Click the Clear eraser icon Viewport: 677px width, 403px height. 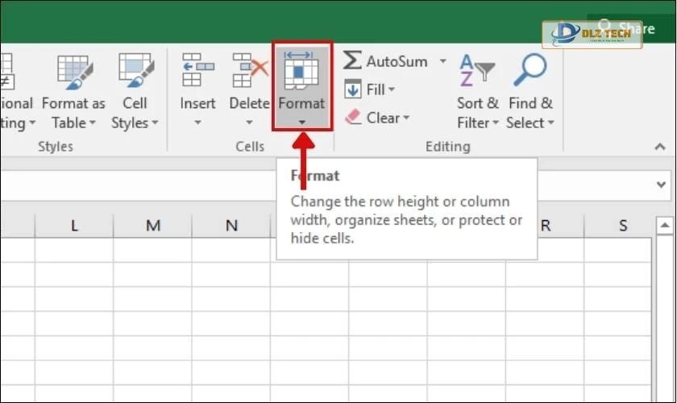(352, 118)
